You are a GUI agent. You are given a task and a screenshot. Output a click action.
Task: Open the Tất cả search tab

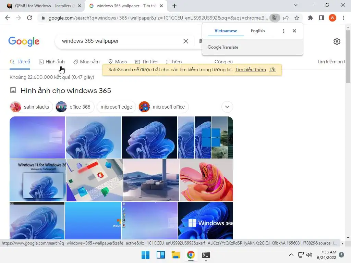[x=20, y=62]
